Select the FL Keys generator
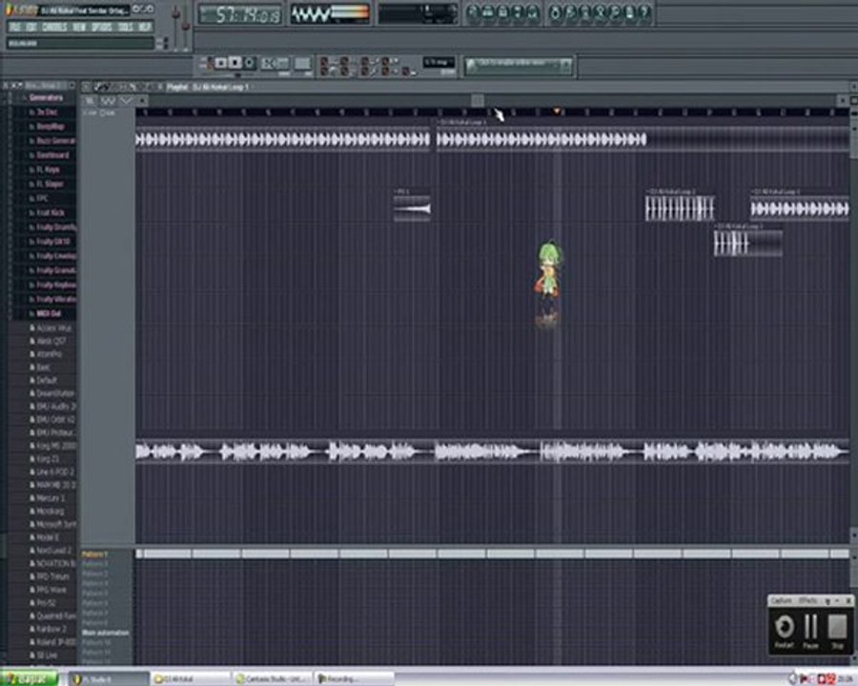858x686 pixels. (x=49, y=170)
